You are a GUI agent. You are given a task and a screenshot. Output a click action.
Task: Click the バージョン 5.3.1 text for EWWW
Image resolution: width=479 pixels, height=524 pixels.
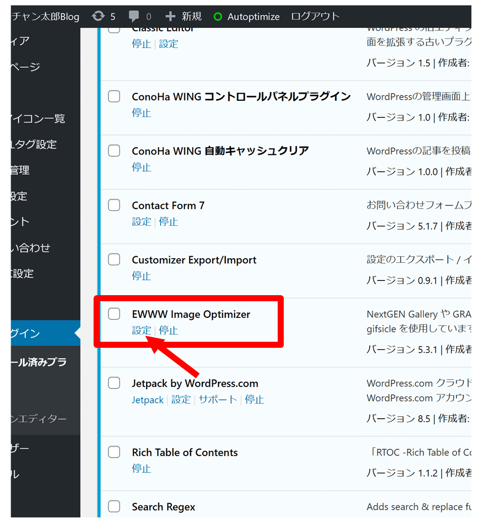tap(402, 349)
